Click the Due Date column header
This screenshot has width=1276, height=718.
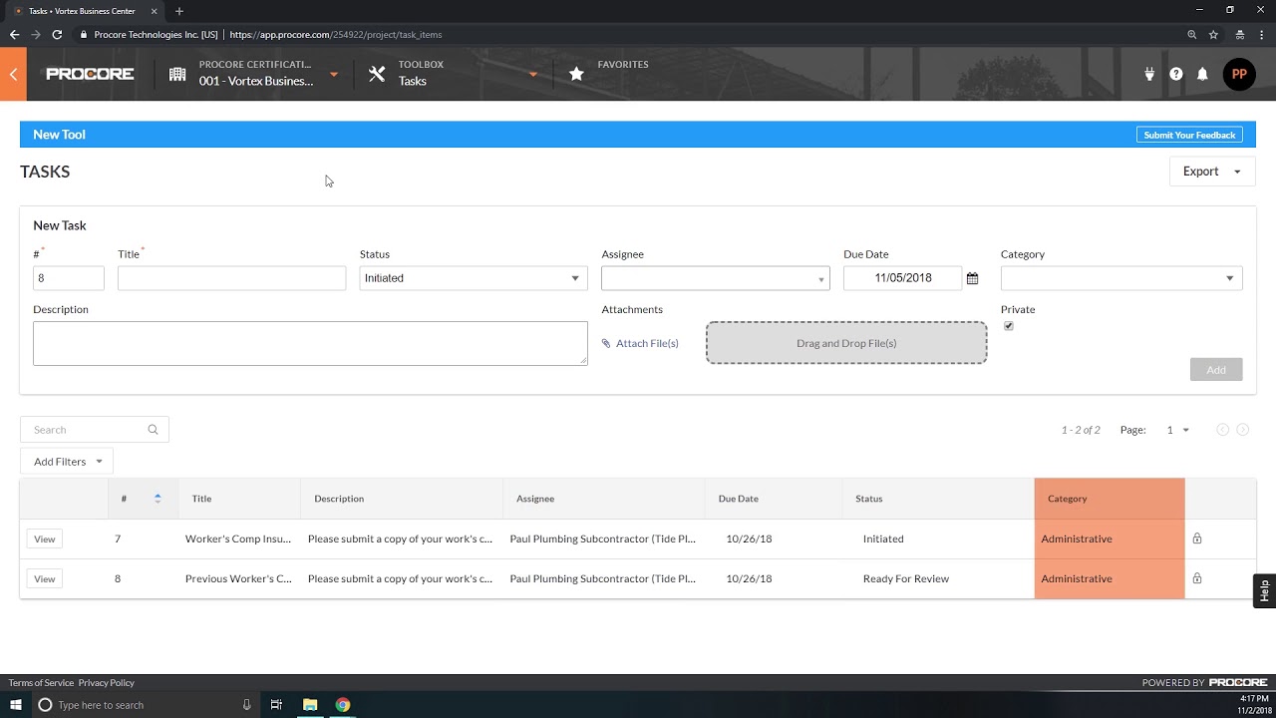coord(739,499)
